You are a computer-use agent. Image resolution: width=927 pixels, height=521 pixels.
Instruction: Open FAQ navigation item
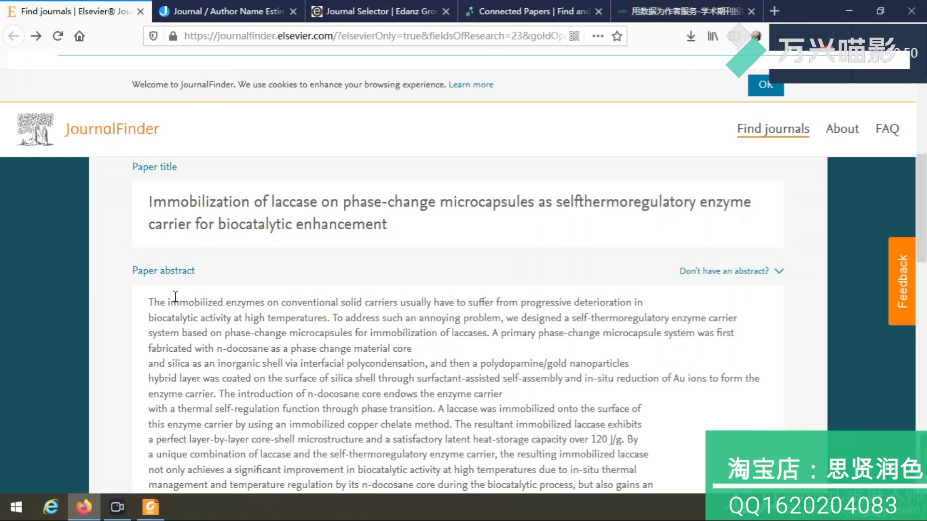[887, 129]
